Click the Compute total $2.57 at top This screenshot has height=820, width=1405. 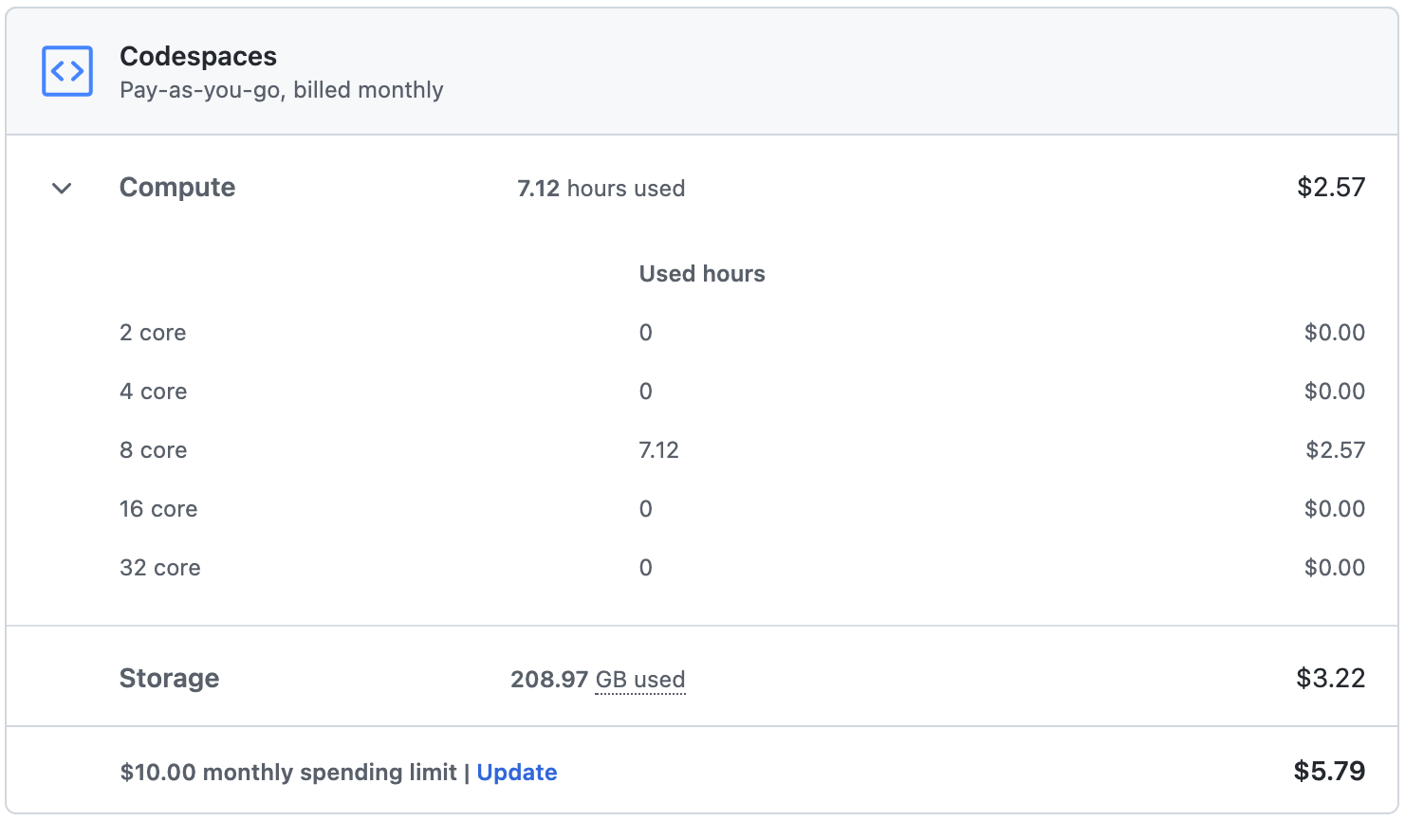point(1331,188)
